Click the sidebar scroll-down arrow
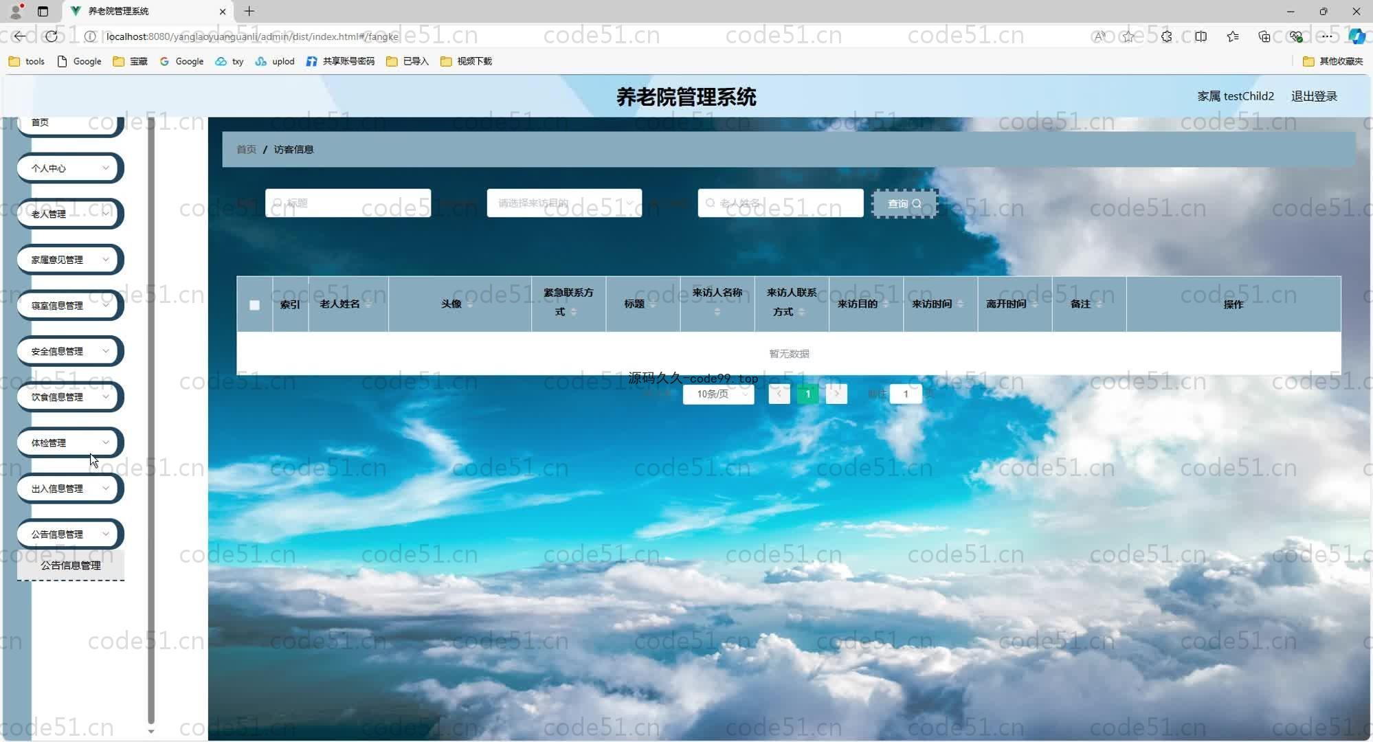This screenshot has width=1373, height=742. point(151,732)
